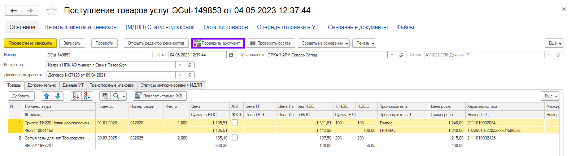Image resolution: width=571 pixels, height=156 pixels.
Task: Toggle ЖВ checkbox for Тривес row
Action: pos(235,123)
